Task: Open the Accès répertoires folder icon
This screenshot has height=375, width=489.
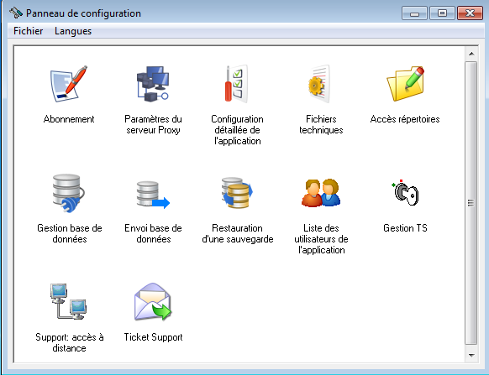Action: [406, 83]
